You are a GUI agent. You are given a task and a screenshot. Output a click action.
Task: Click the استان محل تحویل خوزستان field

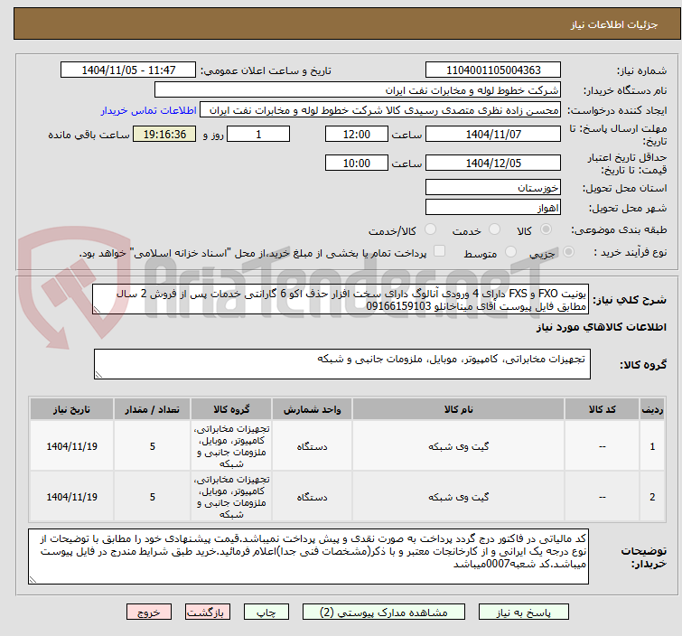tap(493, 188)
